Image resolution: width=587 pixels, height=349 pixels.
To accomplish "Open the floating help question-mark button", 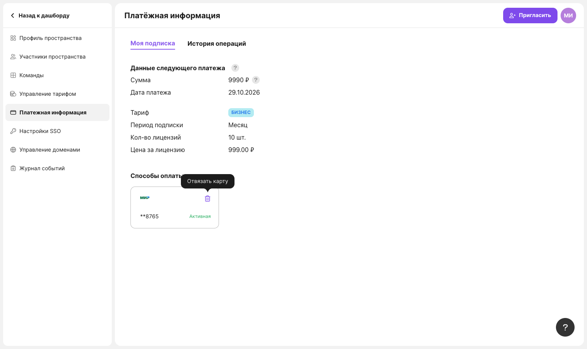I will click(565, 327).
